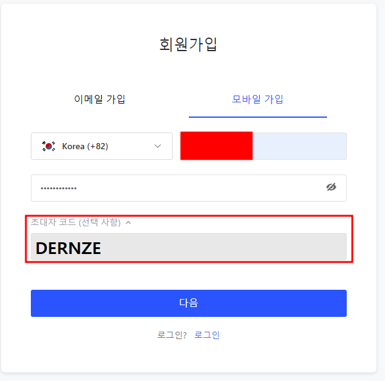Toggle password visibility with the crossed-eye icon
This screenshot has height=381, width=385.
(331, 187)
